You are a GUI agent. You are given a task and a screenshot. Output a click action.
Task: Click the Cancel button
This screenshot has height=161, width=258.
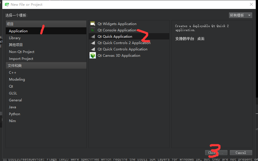coord(241,153)
